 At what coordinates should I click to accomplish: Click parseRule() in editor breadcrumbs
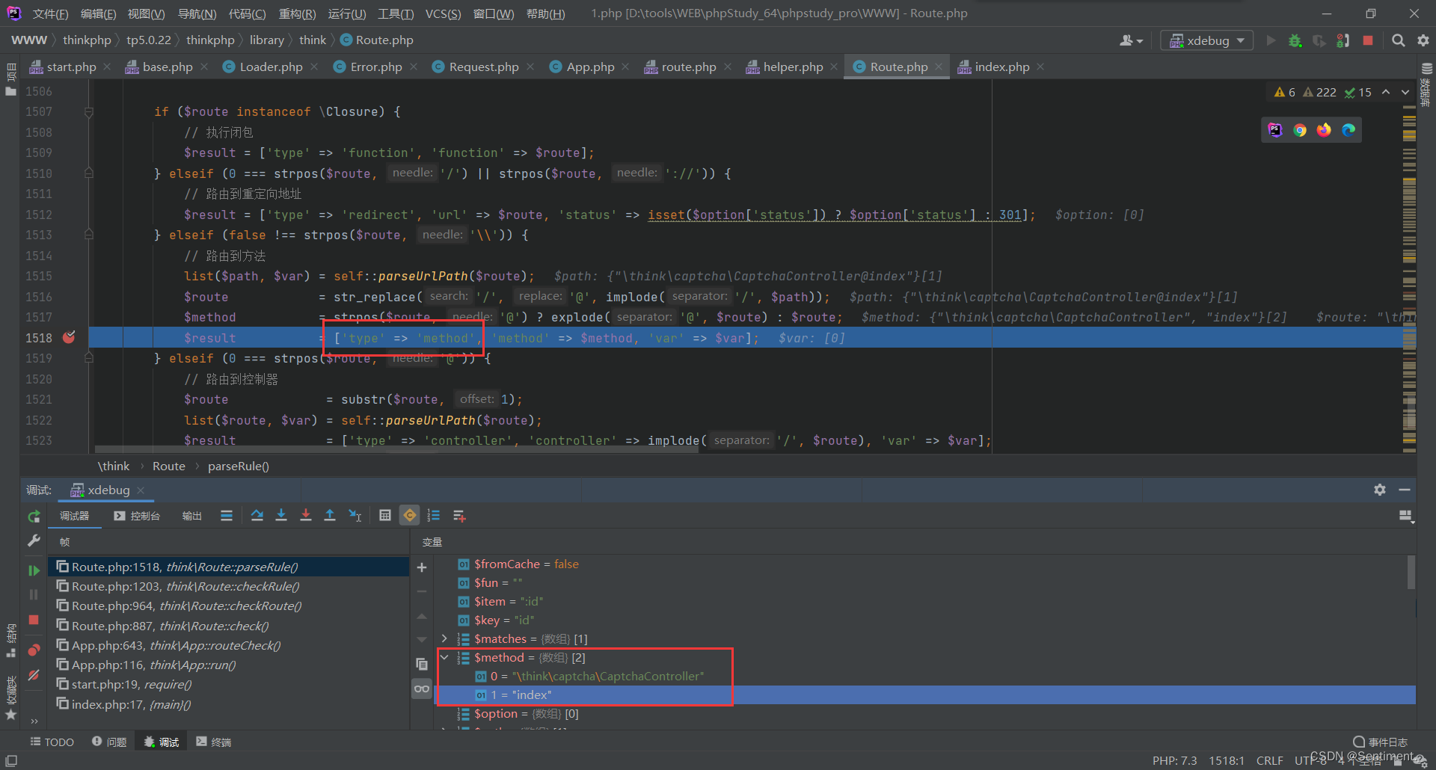[238, 466]
